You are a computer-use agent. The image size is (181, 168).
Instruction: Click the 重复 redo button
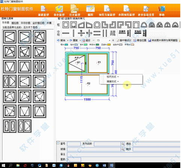[x=74, y=40]
